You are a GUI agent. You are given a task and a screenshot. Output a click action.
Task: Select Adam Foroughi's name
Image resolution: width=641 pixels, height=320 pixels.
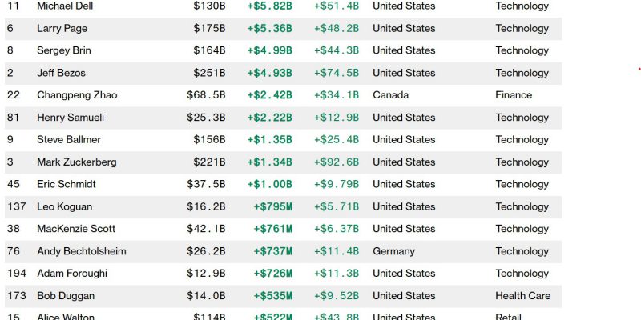point(72,273)
